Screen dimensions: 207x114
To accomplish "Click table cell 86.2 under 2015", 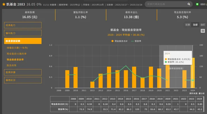I will pyautogui.click(x=128, y=109).
